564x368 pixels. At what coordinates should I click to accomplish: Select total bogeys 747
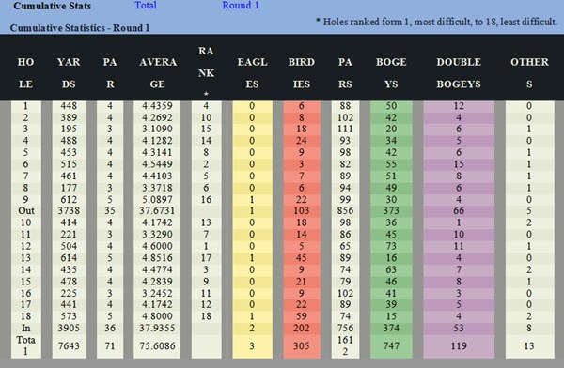[391, 346]
